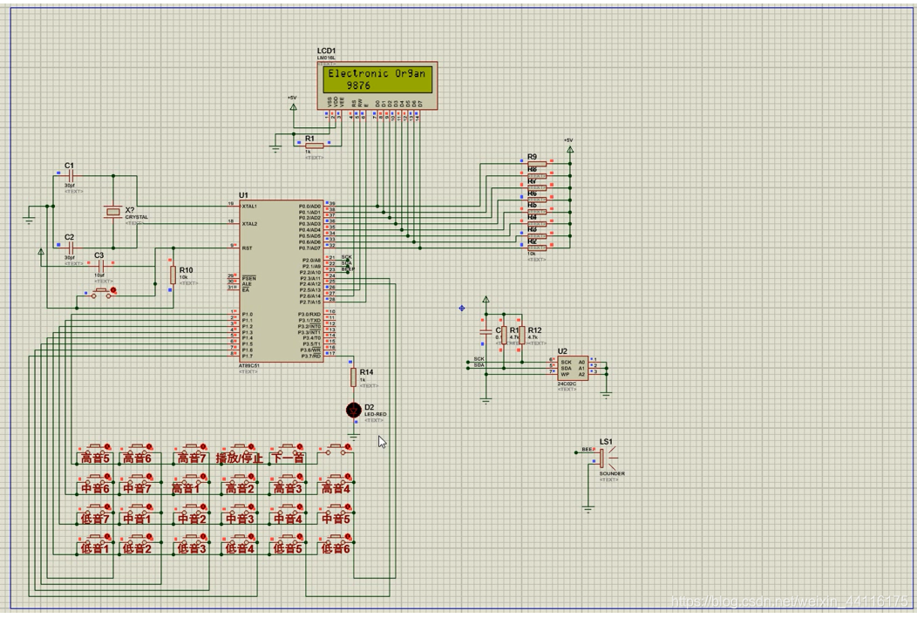Click the BEEP net label at the sounder
This screenshot has width=917, height=618.
[x=588, y=450]
